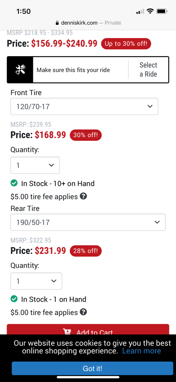Tap the Wi-Fi status icon
The width and height of the screenshot is (176, 382).
[150, 11]
